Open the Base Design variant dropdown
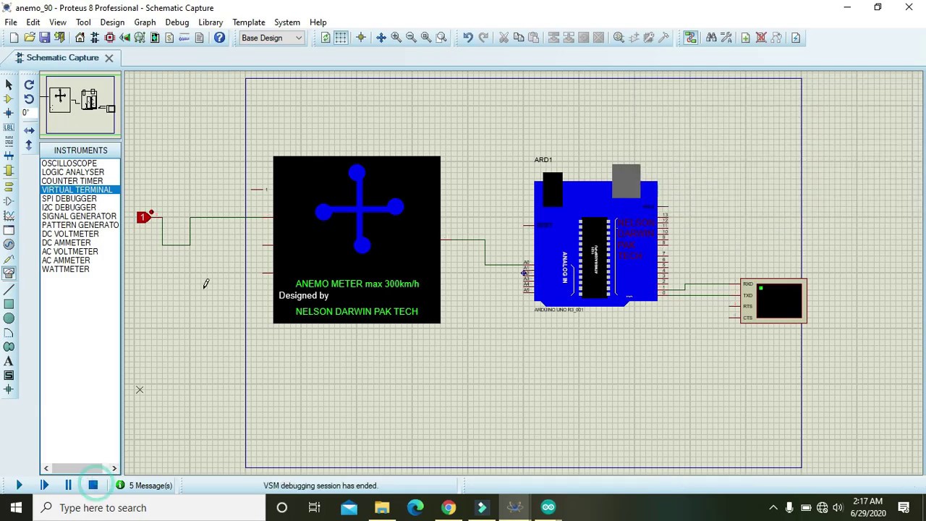 pos(271,38)
